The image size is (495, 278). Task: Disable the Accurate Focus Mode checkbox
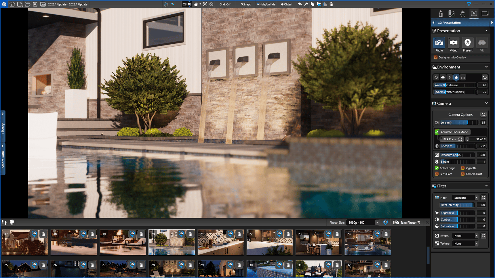click(x=437, y=132)
